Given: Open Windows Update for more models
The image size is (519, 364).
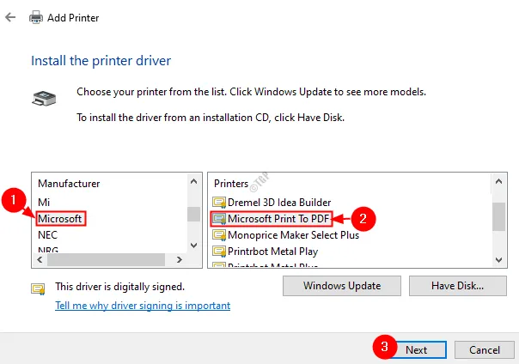Looking at the screenshot, I should click(342, 285).
